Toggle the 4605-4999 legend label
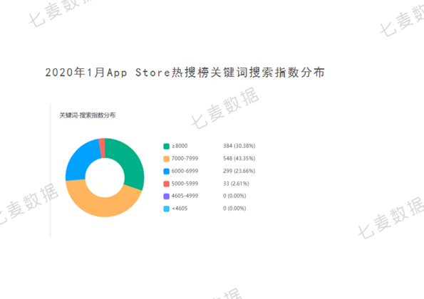This screenshot has width=424, height=299. tap(185, 196)
